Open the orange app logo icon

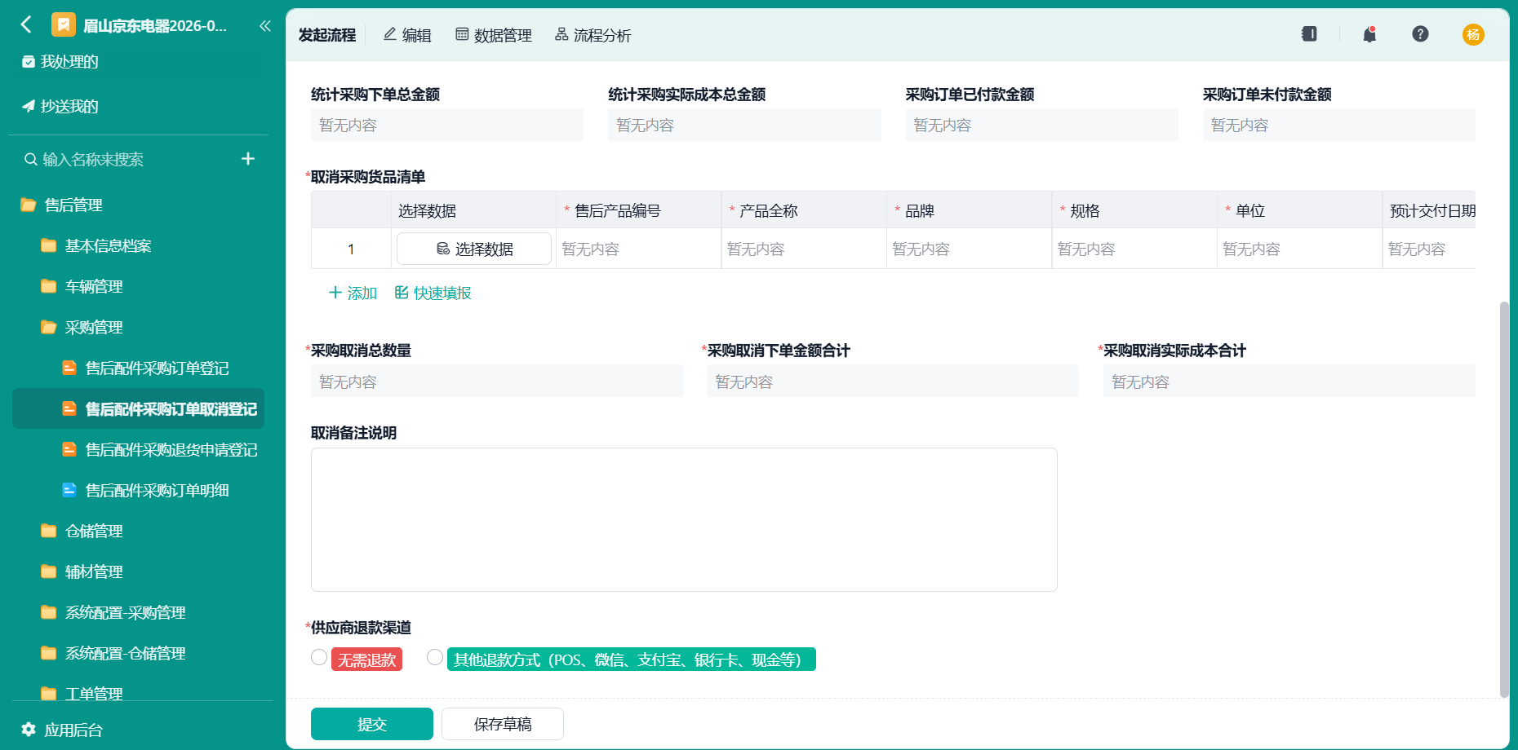pos(63,25)
